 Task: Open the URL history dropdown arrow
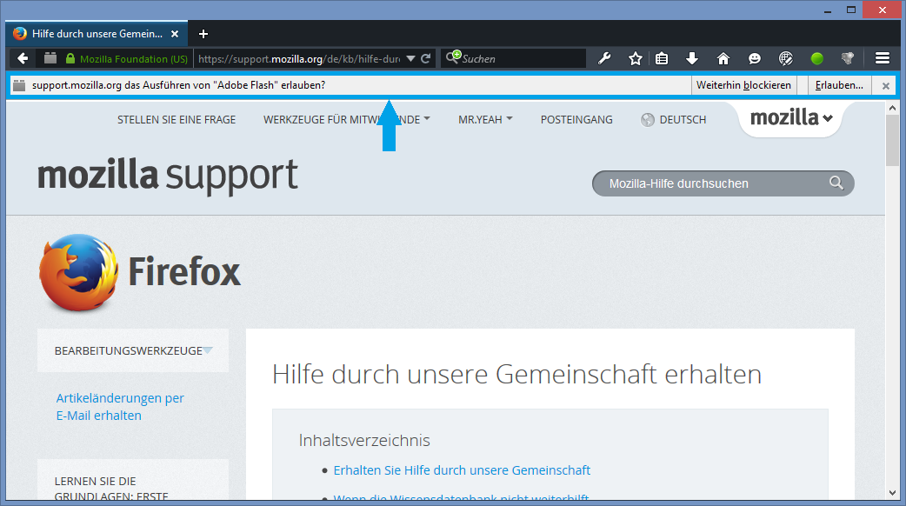410,59
